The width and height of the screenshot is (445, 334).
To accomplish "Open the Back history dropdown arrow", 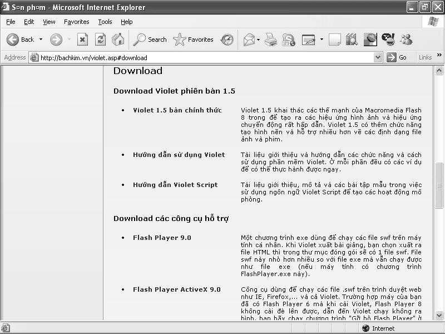I will point(41,40).
